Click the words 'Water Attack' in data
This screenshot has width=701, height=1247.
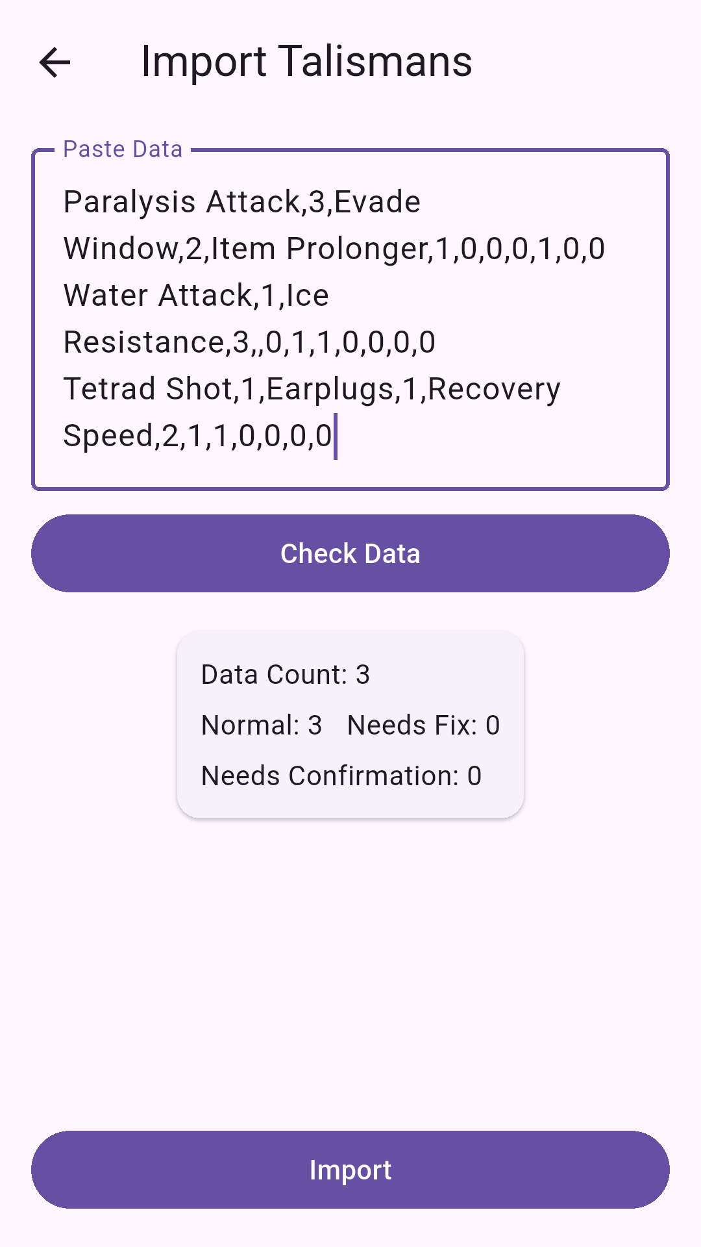[x=158, y=296]
